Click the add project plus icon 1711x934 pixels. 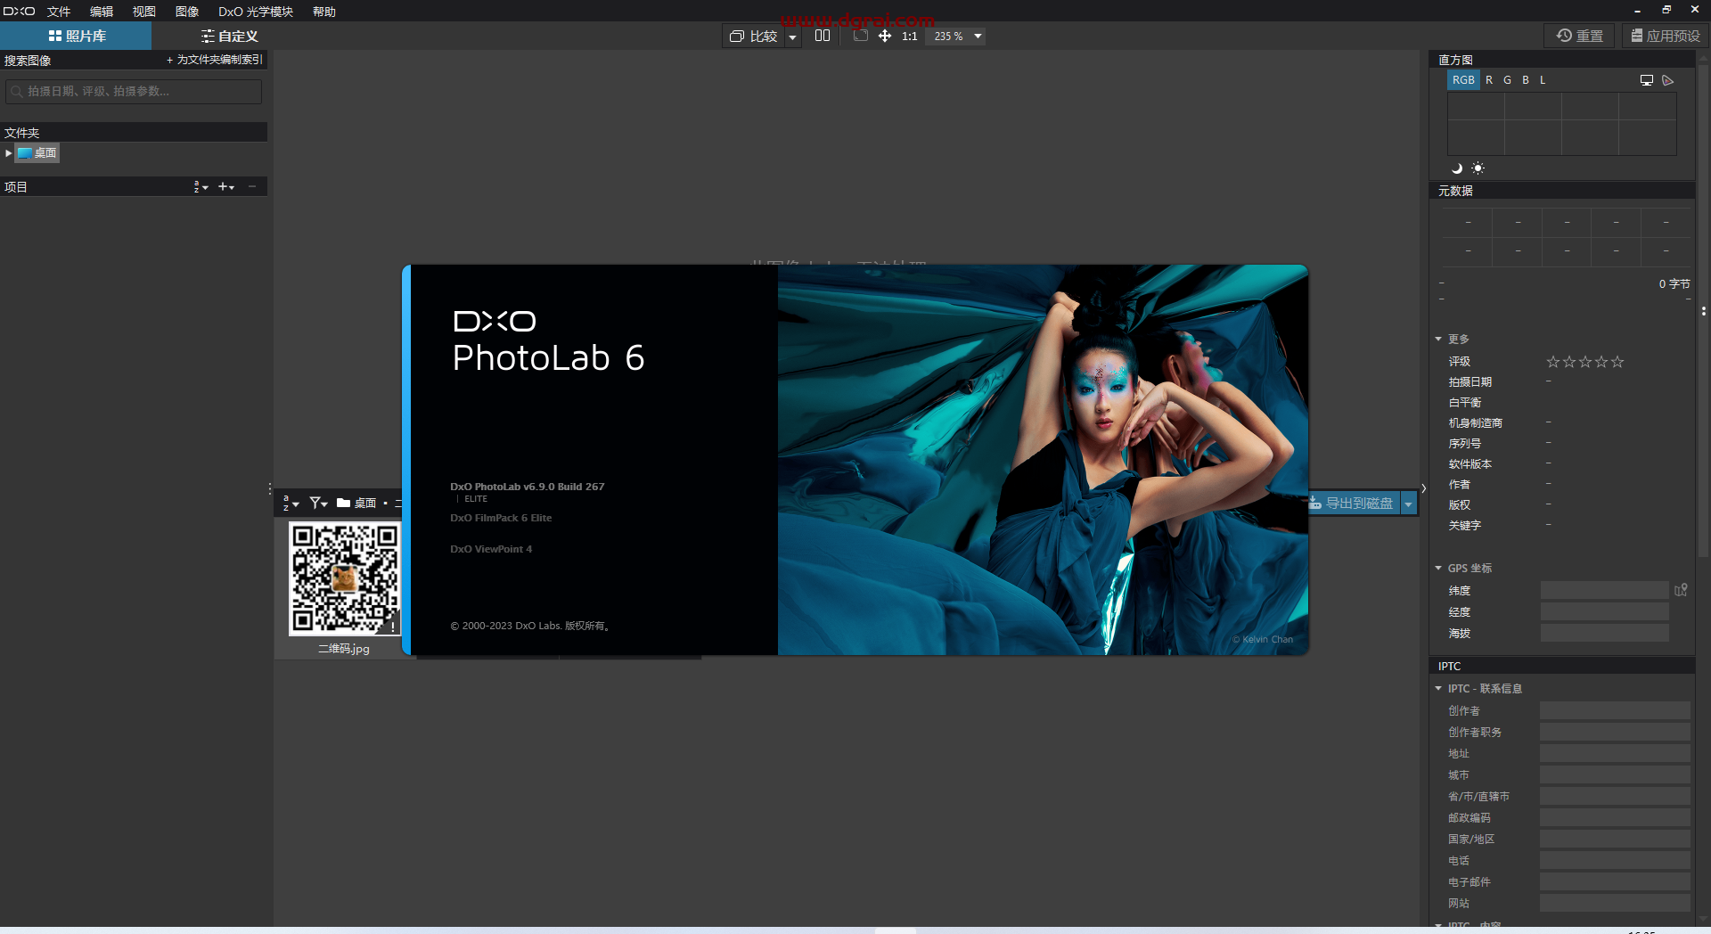(226, 187)
